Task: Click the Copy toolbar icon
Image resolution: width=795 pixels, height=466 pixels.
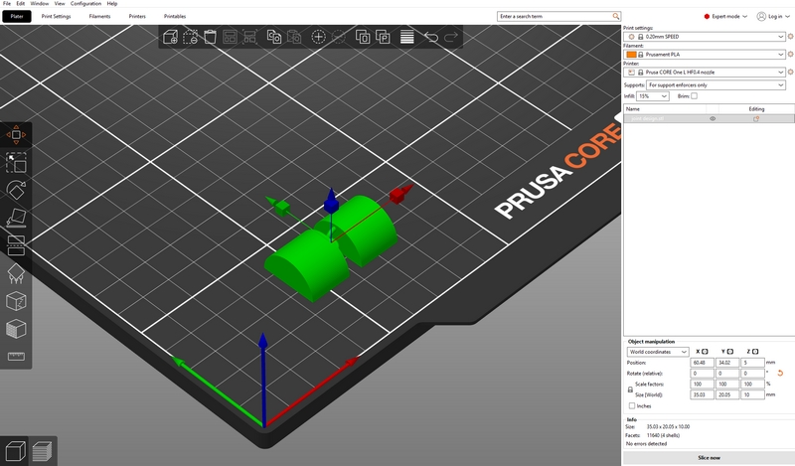Action: coord(274,37)
